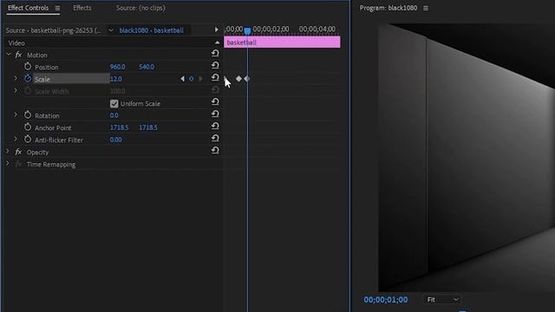Toggle animation stopwatch for Position

[28, 67]
